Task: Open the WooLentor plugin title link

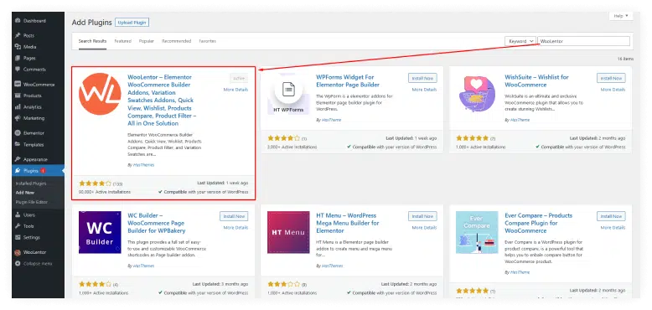Action: (x=163, y=101)
